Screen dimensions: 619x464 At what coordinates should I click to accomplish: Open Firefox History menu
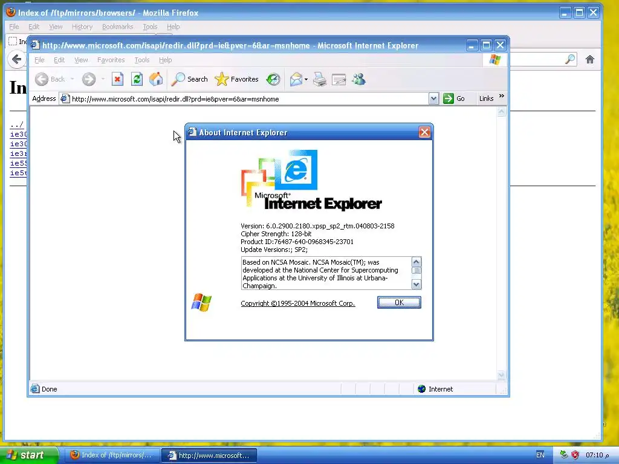pyautogui.click(x=82, y=27)
